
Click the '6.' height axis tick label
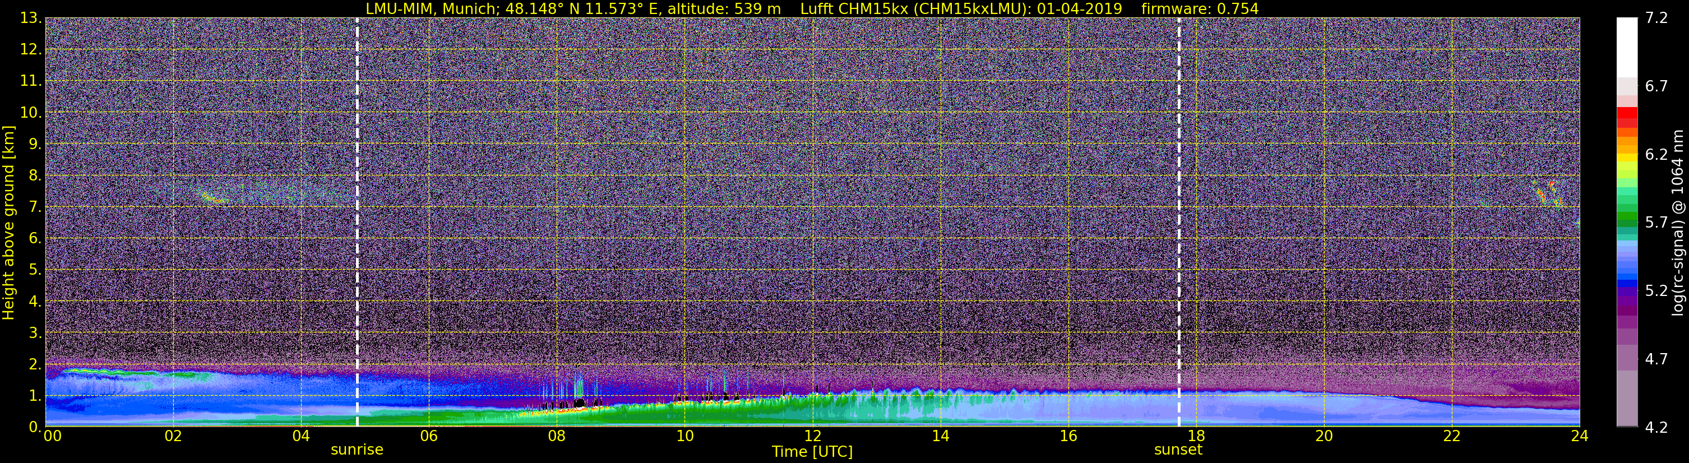pos(35,238)
